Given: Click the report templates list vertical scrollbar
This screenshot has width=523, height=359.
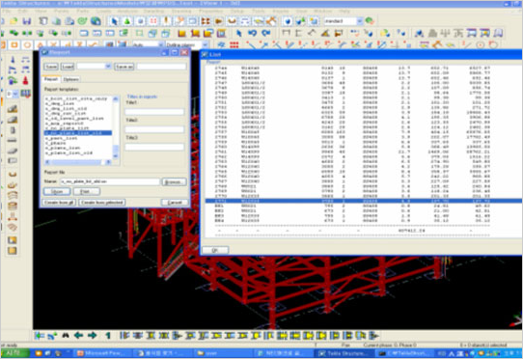Looking at the screenshot, I should point(116,127).
